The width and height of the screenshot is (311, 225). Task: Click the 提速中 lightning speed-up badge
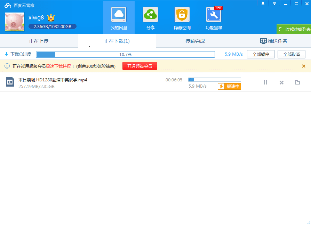pyautogui.click(x=230, y=87)
